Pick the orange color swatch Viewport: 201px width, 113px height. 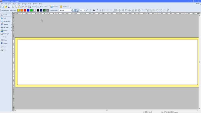[22, 10]
